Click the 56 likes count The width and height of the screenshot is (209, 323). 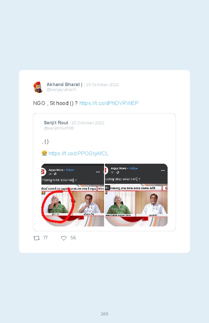[73, 238]
